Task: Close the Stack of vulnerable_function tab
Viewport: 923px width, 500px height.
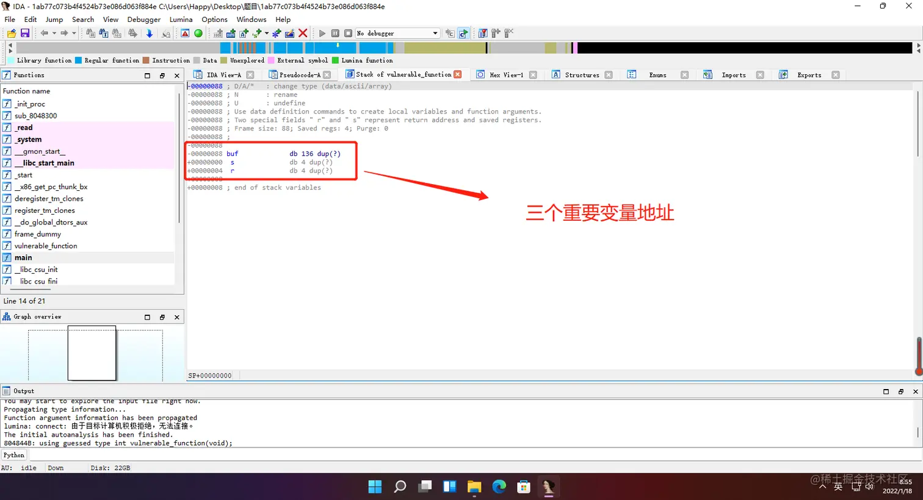Action: [457, 74]
